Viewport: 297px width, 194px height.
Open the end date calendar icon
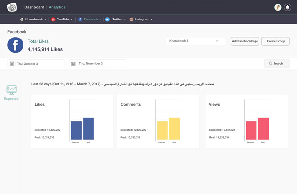pyautogui.click(x=73, y=64)
